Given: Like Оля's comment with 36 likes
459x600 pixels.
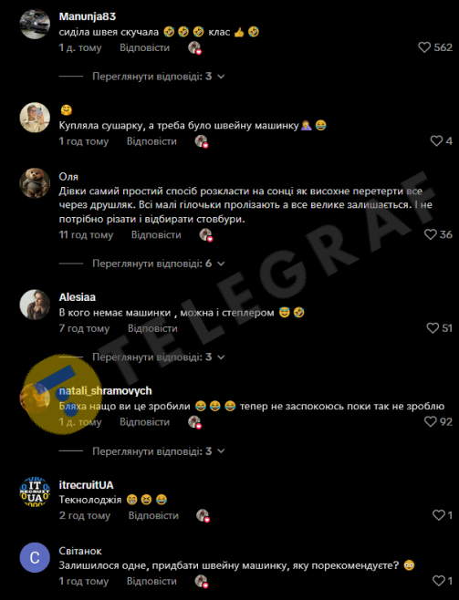Looking at the screenshot, I should pos(431,234).
